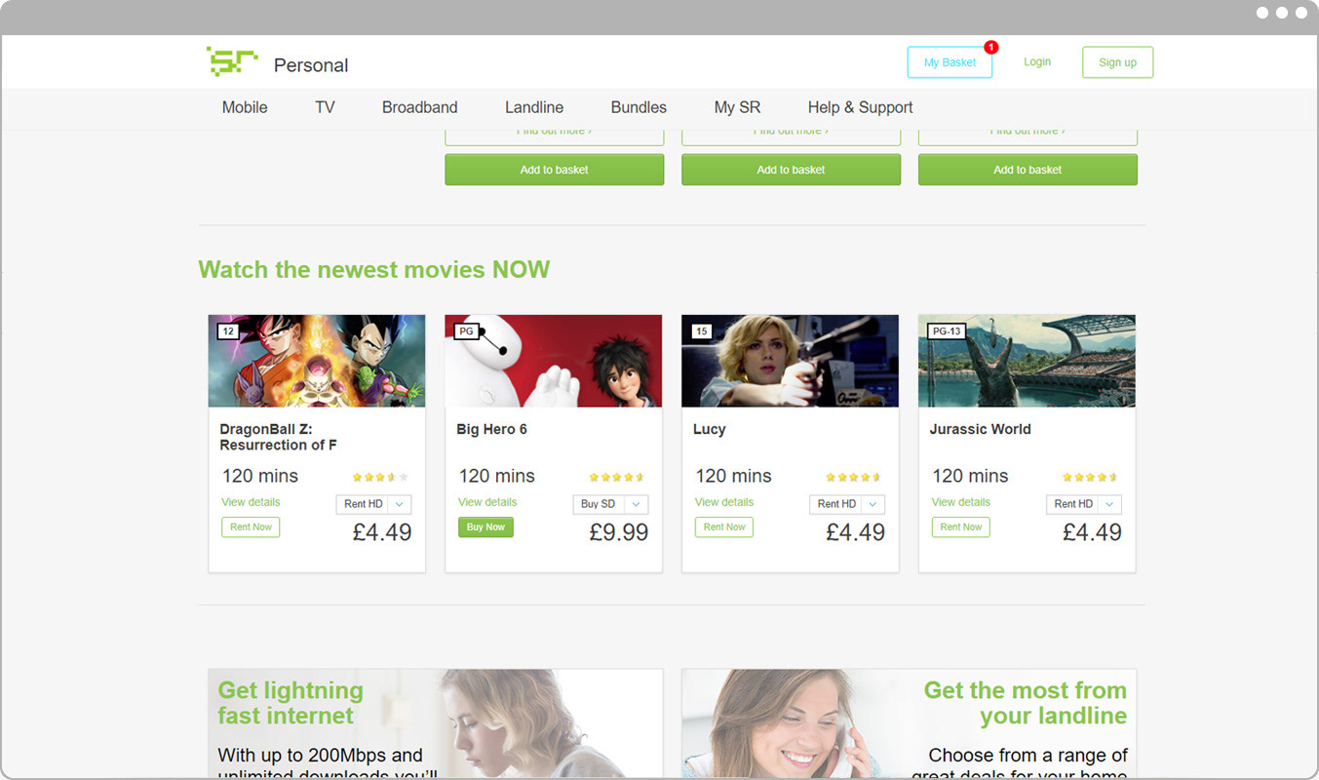Click the 12 age rating badge
This screenshot has width=1319, height=780.
point(228,331)
